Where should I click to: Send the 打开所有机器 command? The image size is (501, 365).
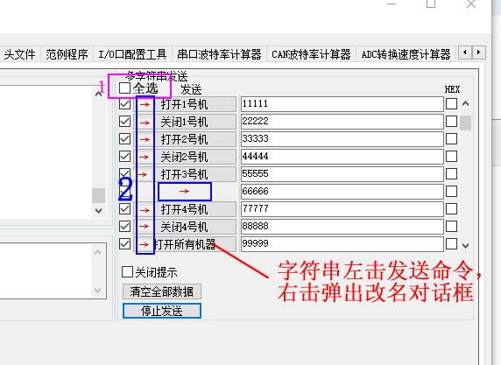pyautogui.click(x=185, y=244)
